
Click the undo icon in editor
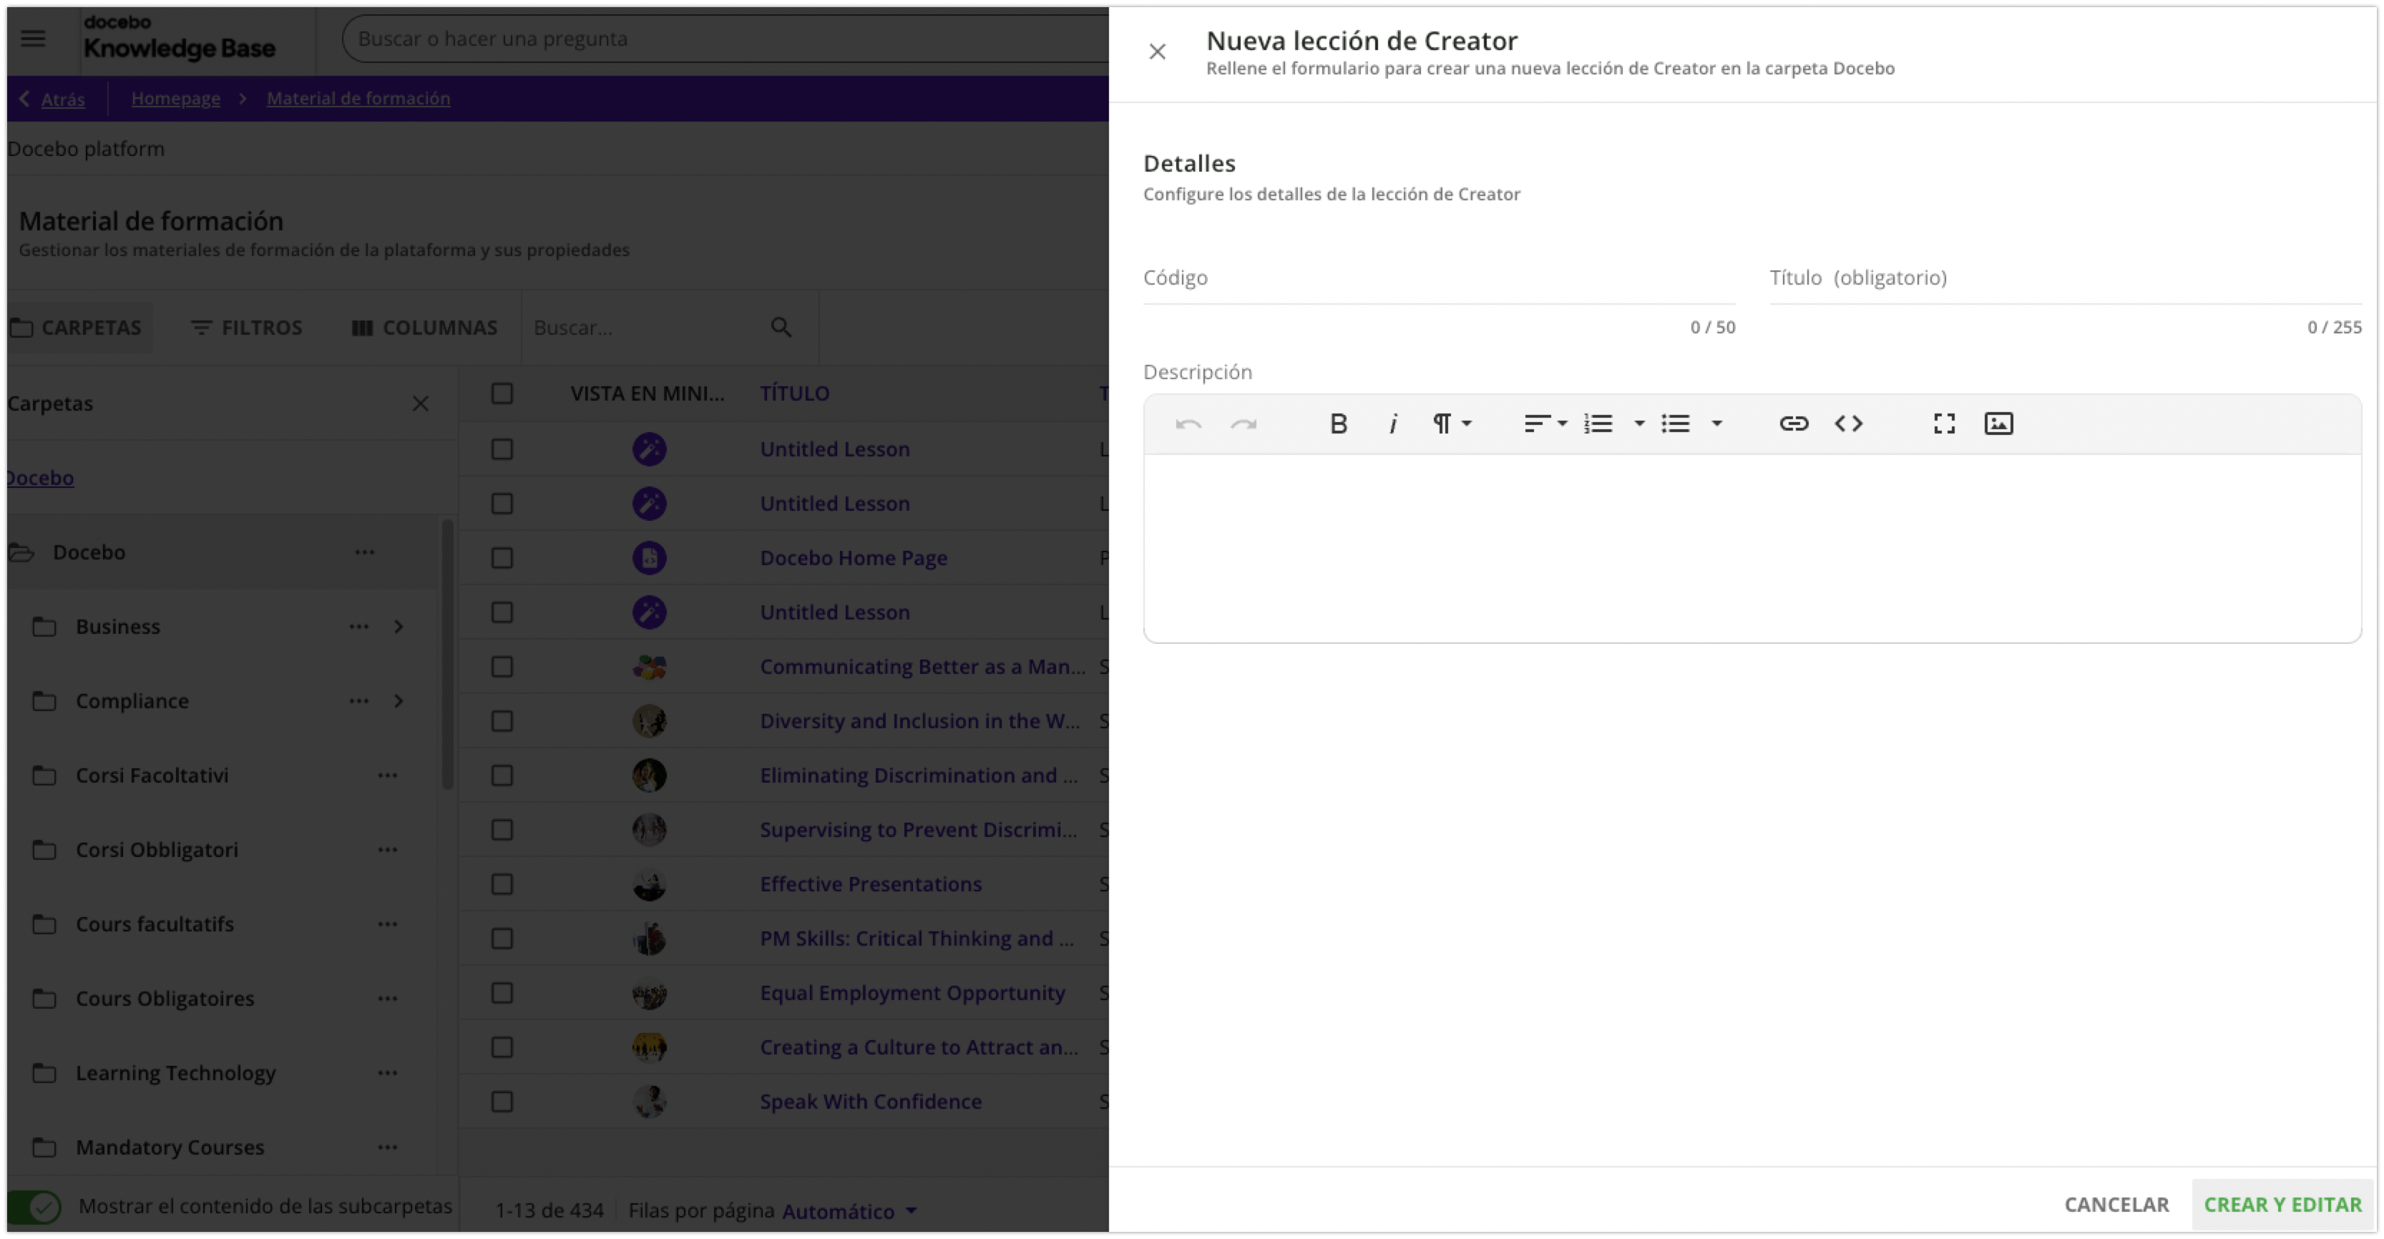pyautogui.click(x=1188, y=423)
